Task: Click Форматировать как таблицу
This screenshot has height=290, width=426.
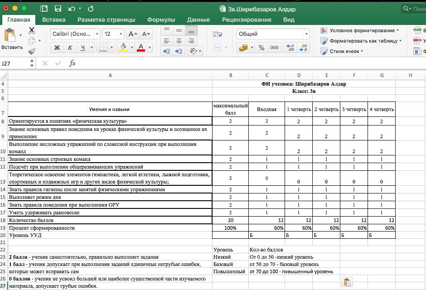Action: pos(361,41)
